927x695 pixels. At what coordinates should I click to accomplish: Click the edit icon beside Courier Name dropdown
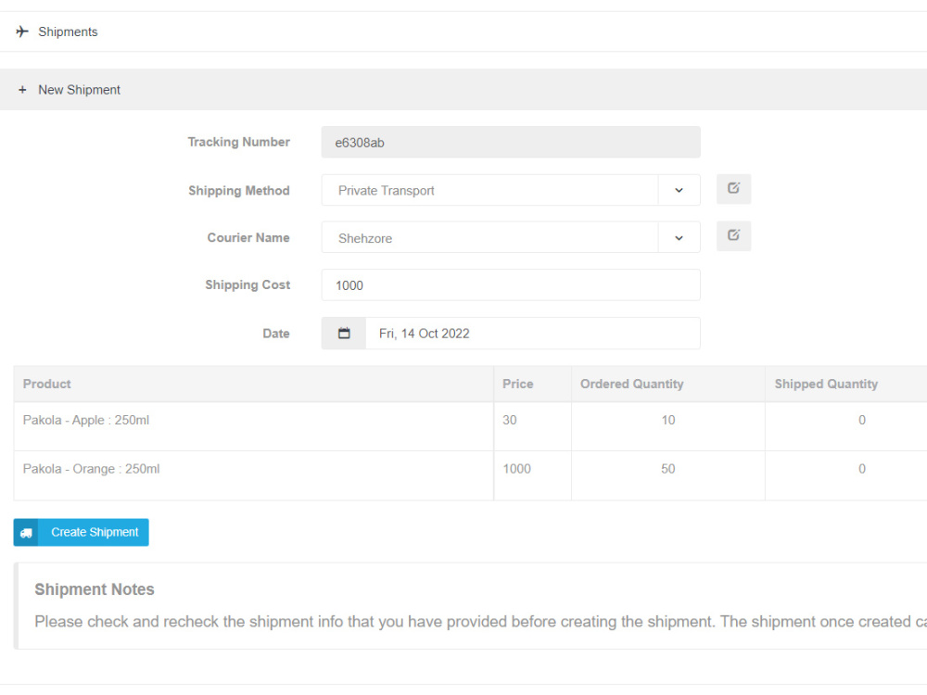(733, 235)
